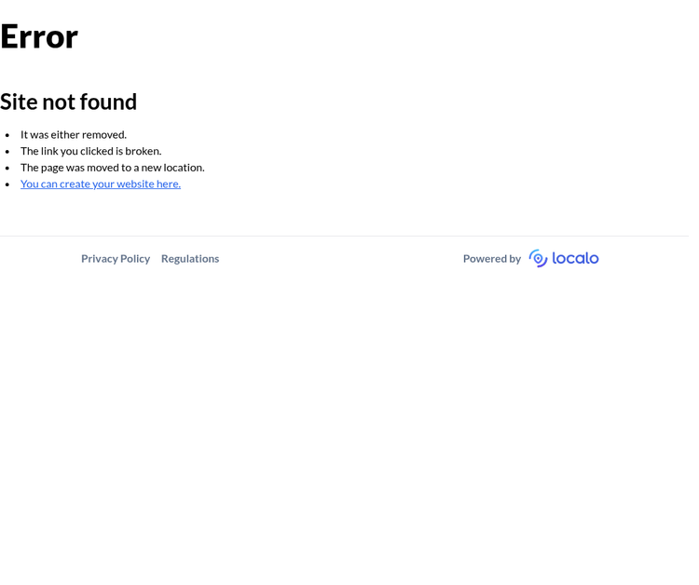Open the localo wordmark in the footer
Image resolution: width=699 pixels, height=585 pixels.
tap(575, 258)
